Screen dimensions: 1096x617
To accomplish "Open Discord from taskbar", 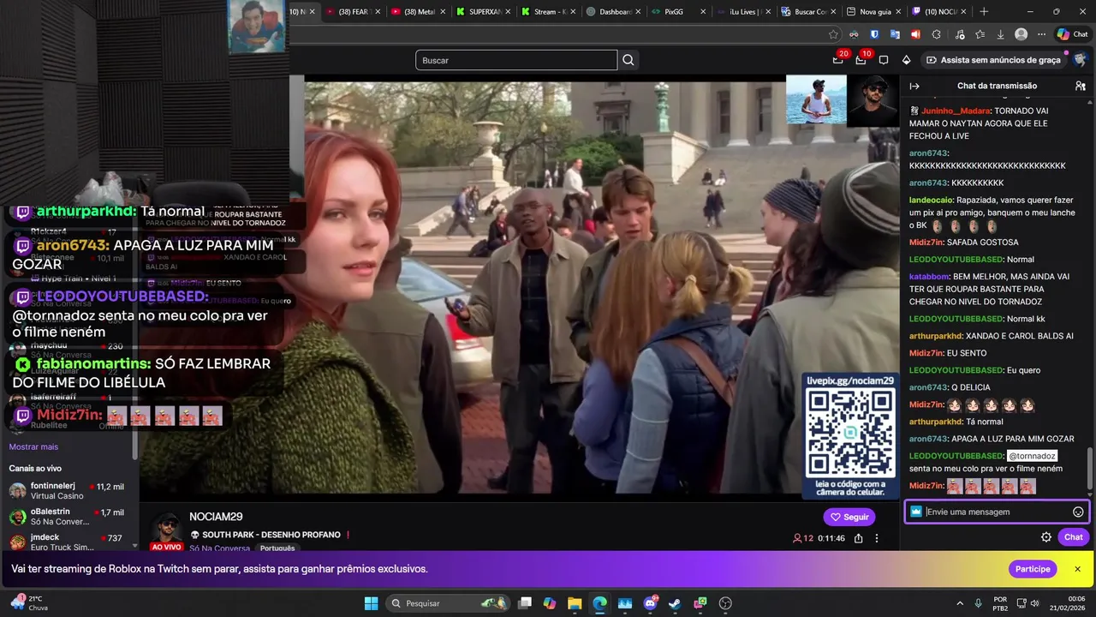I will tap(650, 603).
